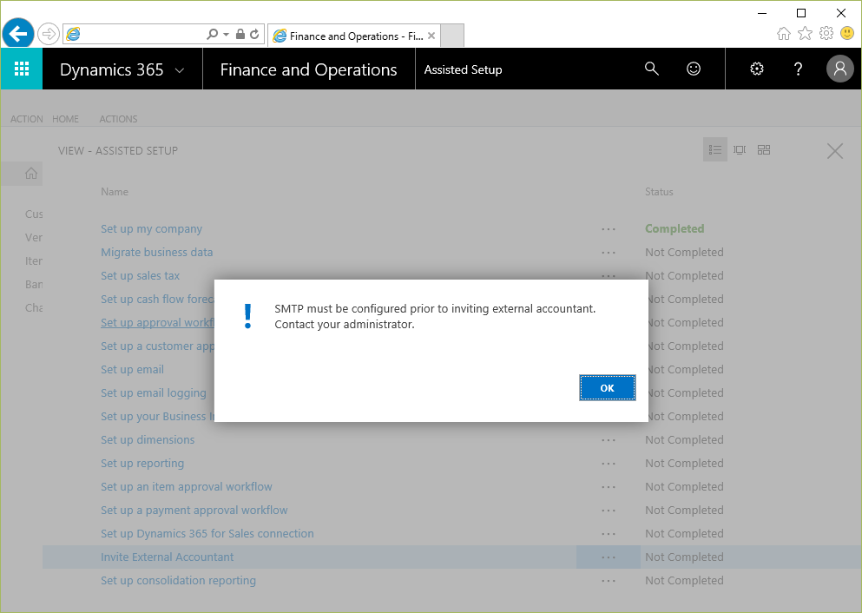Open the Migrate business data link
Viewport: 862px width, 613px height.
point(156,253)
